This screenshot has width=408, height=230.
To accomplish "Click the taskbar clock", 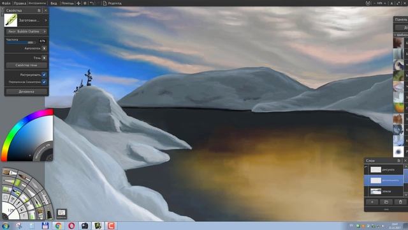I will pos(395,226).
